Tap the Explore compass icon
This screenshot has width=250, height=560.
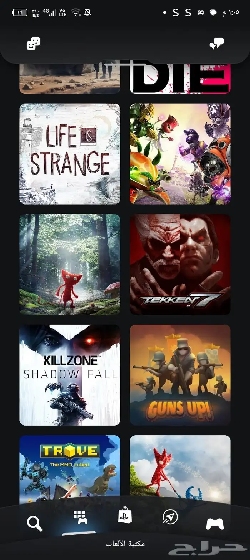[x=170, y=517]
